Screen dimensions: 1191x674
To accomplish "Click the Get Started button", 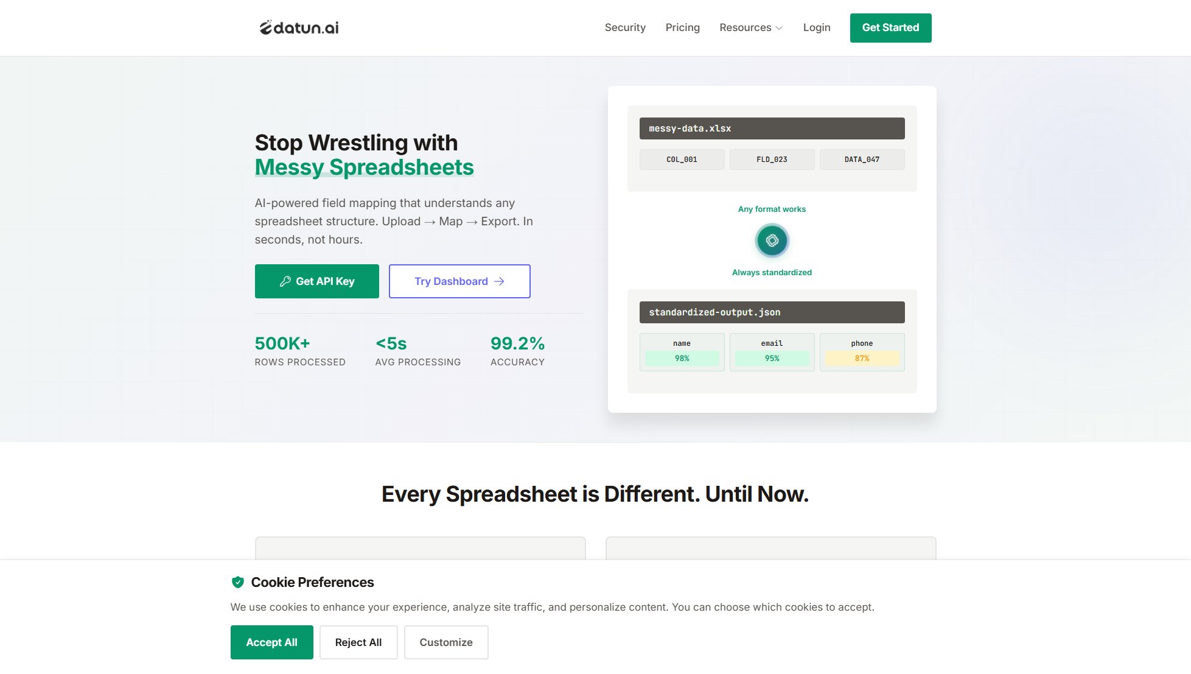I will coord(890,27).
